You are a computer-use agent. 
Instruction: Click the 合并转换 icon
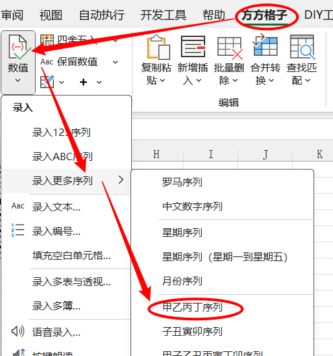coord(264,45)
